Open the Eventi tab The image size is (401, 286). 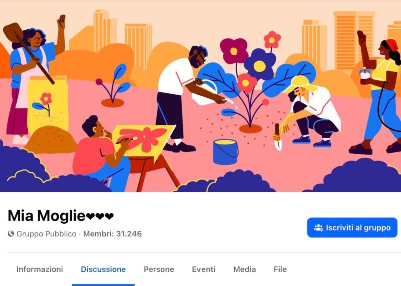204,269
